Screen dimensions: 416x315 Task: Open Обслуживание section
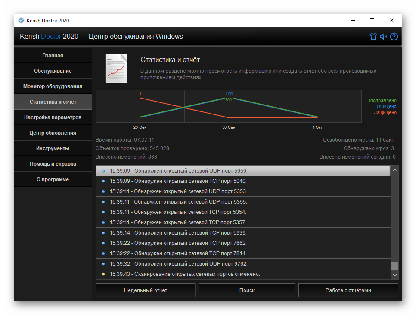coord(53,71)
